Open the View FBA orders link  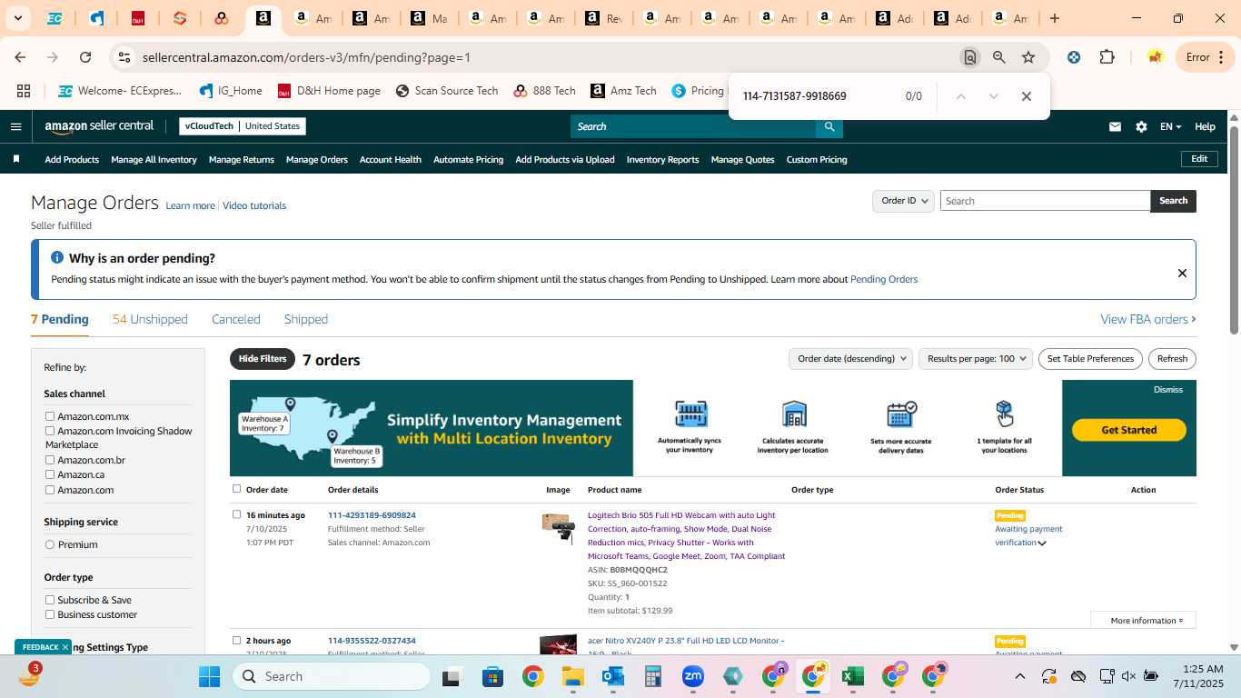(1148, 319)
